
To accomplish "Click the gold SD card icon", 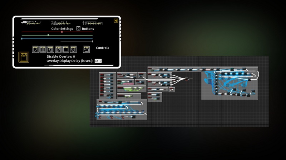I will 24,57.
